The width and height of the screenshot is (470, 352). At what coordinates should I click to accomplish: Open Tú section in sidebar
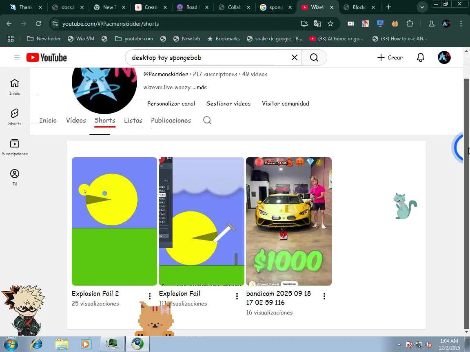14,177
